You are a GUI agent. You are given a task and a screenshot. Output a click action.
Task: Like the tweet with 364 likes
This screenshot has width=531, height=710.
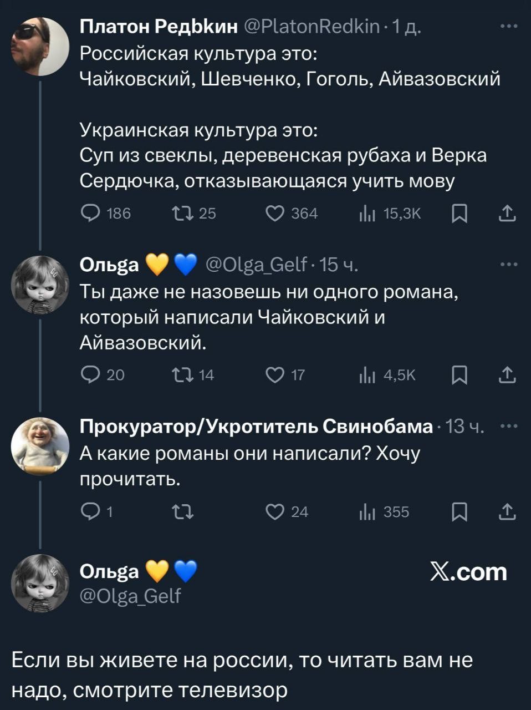tap(274, 213)
